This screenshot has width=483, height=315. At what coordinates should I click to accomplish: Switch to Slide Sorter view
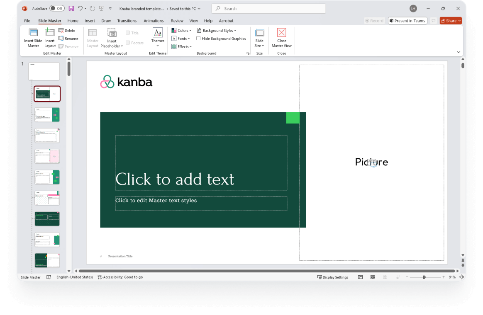(373, 277)
